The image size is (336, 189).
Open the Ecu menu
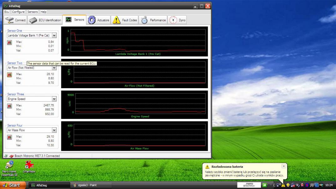(7, 12)
